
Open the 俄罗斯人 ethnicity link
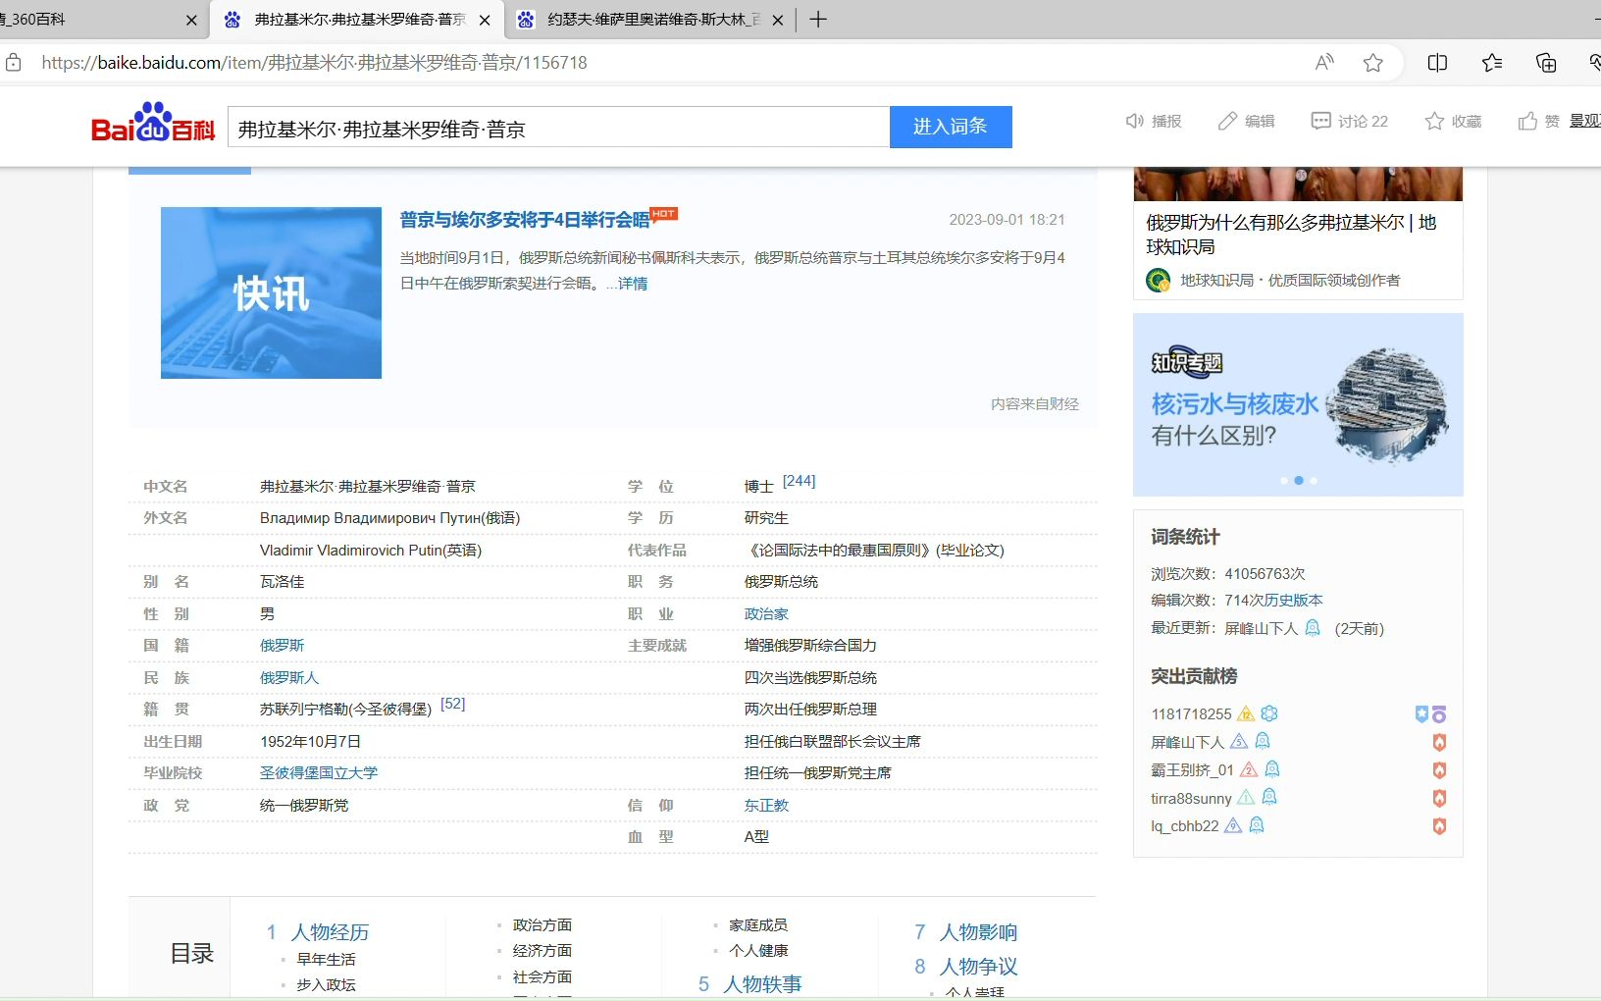click(x=289, y=678)
